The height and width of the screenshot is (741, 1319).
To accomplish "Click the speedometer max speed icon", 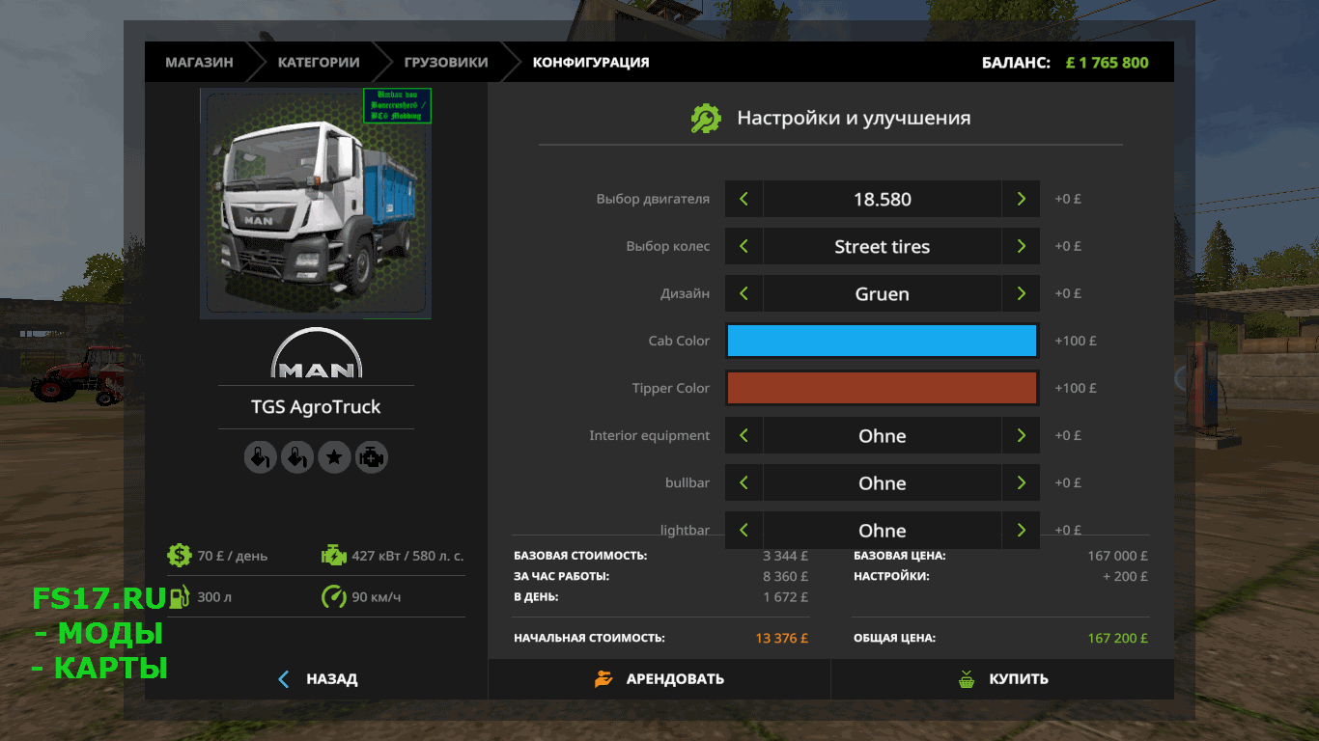I will pyautogui.click(x=333, y=596).
